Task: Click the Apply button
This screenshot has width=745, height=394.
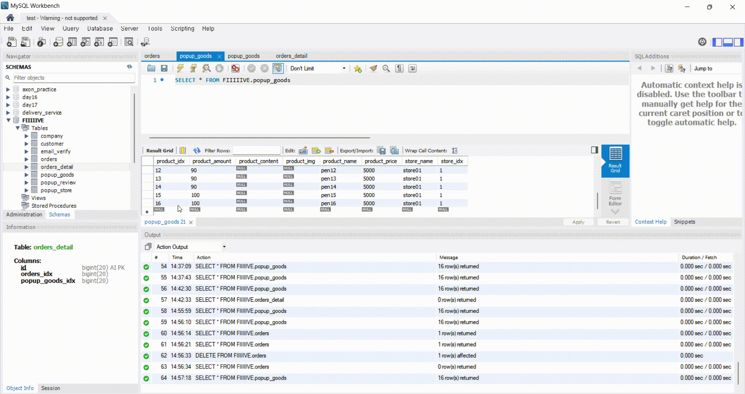Action: pyautogui.click(x=578, y=222)
